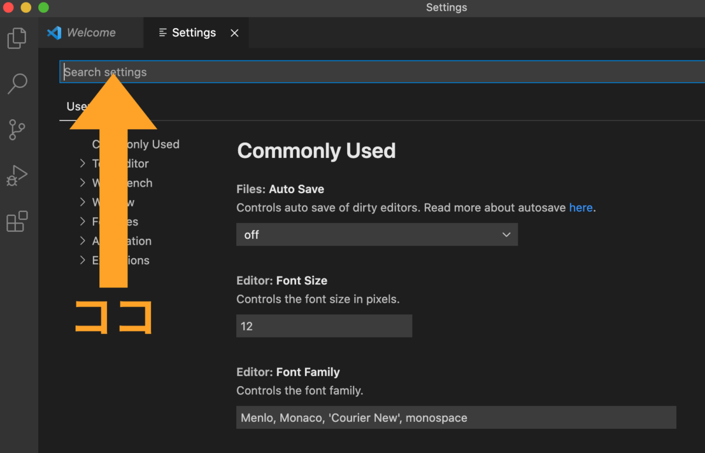Screen dimensions: 705x453
Task: Click the settings list icon on the Settings tab
Action: pyautogui.click(x=162, y=33)
